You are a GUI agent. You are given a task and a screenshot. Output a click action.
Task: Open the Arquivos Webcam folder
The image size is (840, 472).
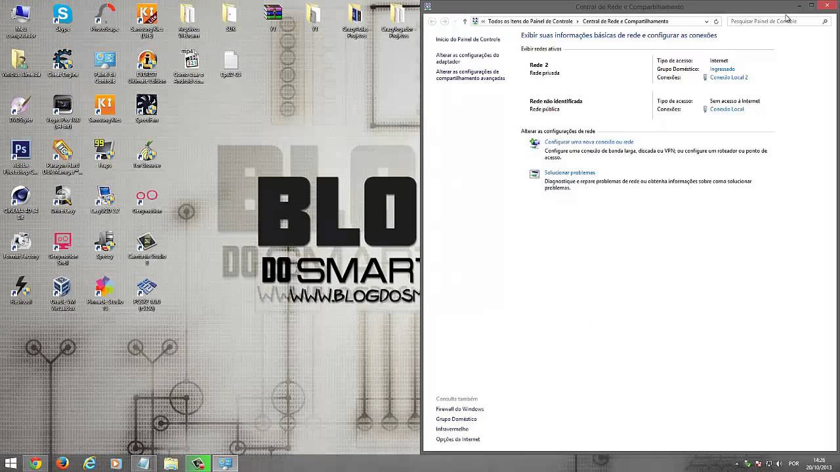tap(188, 20)
